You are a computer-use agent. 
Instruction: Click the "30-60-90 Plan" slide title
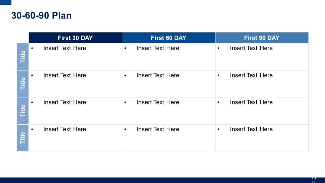[x=42, y=16]
